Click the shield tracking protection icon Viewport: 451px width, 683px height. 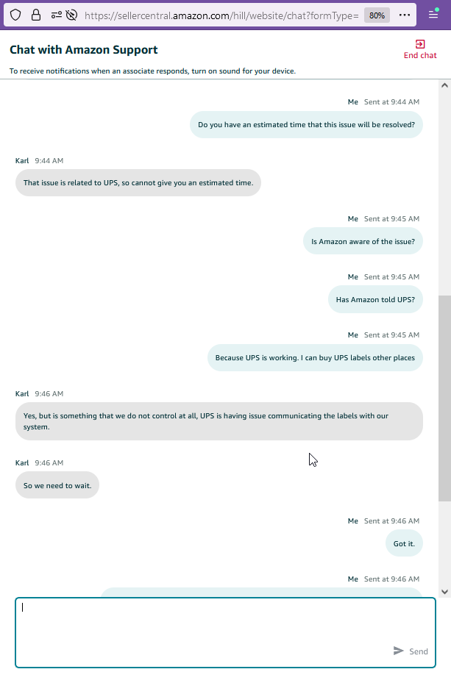tap(15, 15)
